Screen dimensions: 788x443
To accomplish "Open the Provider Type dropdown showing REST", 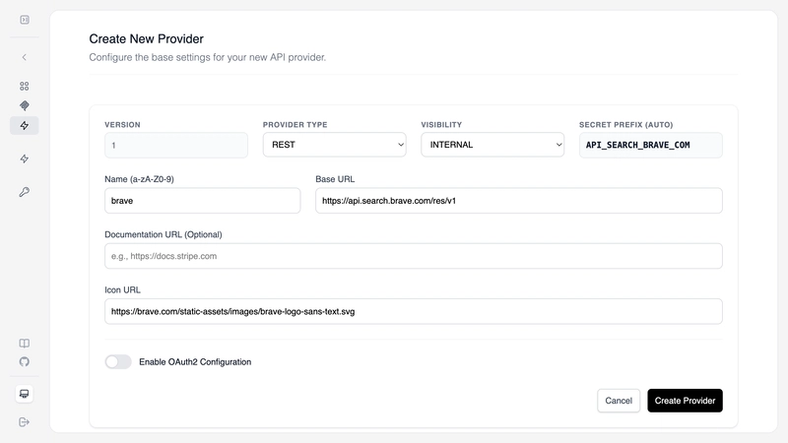I will [334, 145].
